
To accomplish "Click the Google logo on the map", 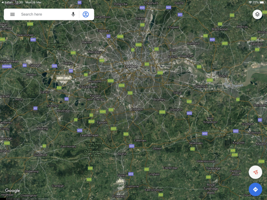I will pyautogui.click(x=12, y=191).
